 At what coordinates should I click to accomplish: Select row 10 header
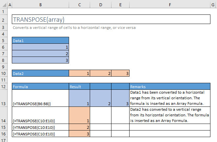(x=4, y=73)
